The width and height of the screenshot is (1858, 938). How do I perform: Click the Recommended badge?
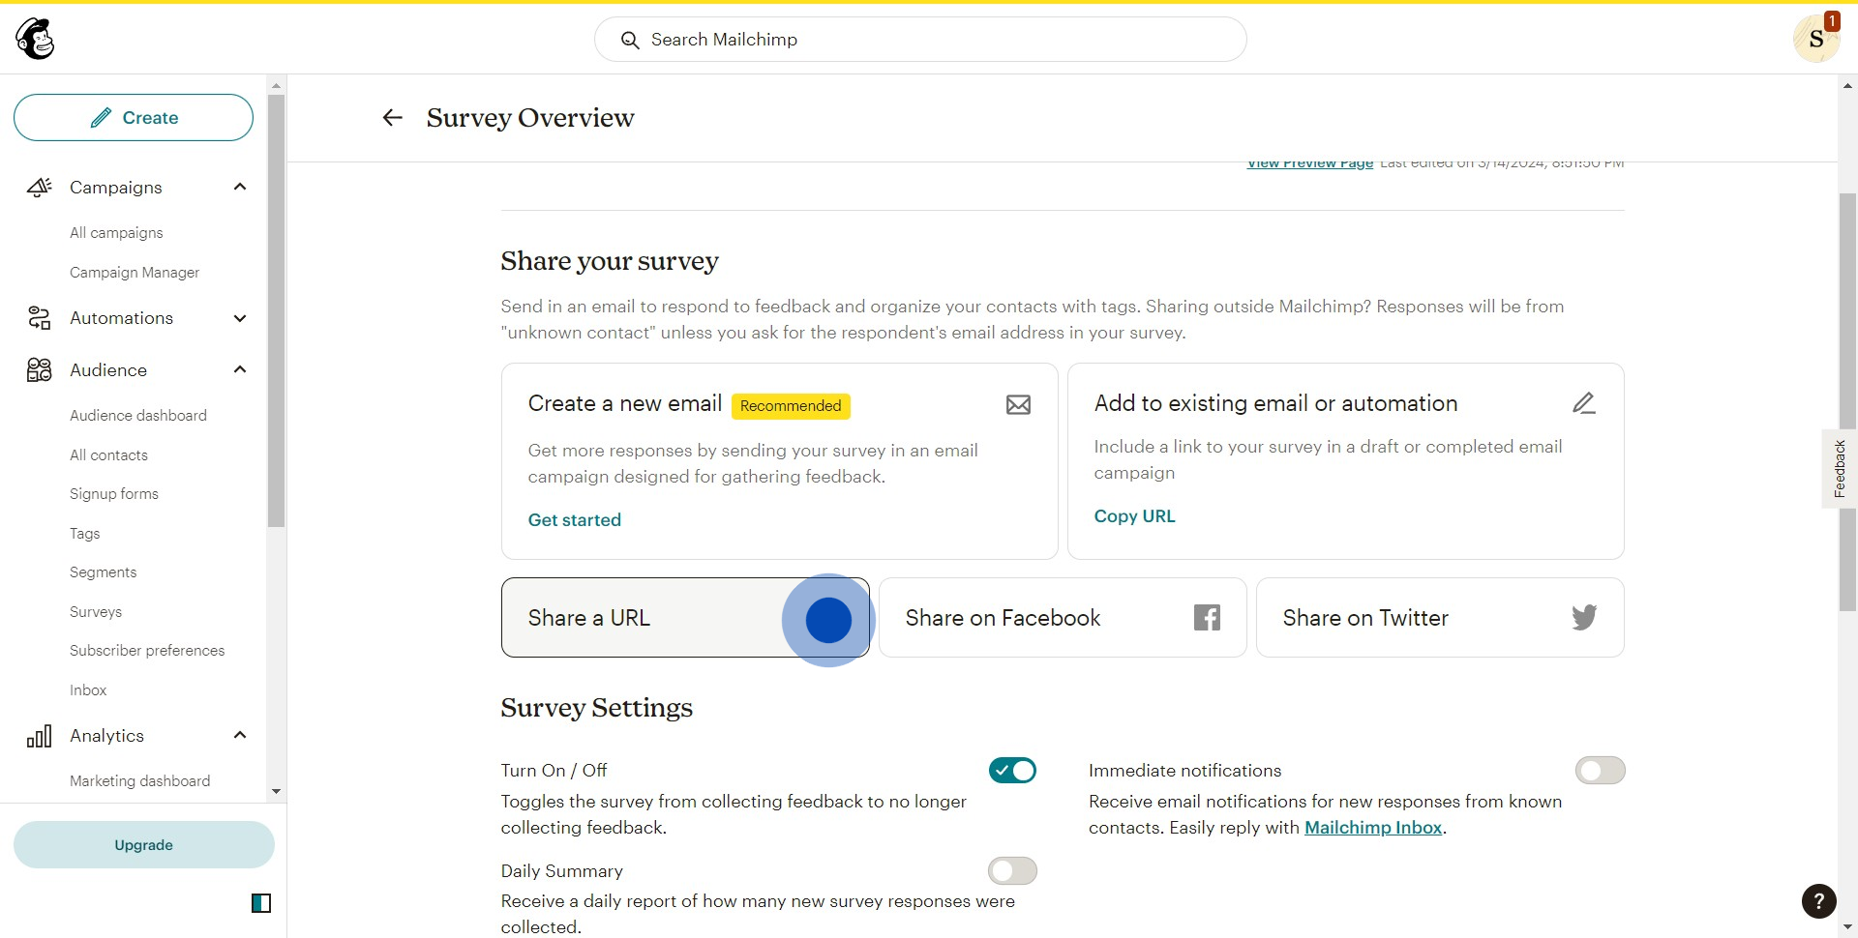791,406
